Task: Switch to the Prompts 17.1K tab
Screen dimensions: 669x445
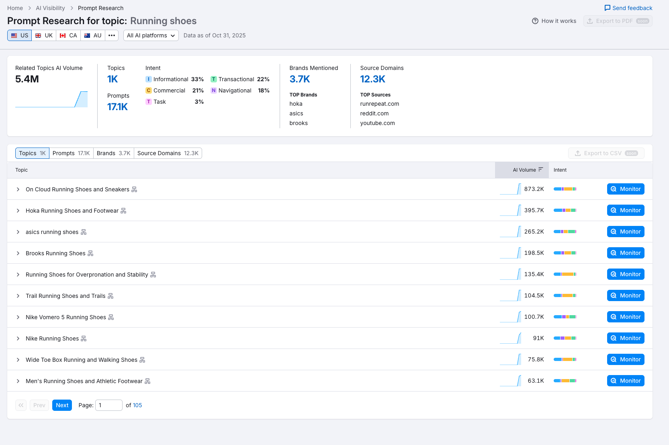Action: [71, 153]
